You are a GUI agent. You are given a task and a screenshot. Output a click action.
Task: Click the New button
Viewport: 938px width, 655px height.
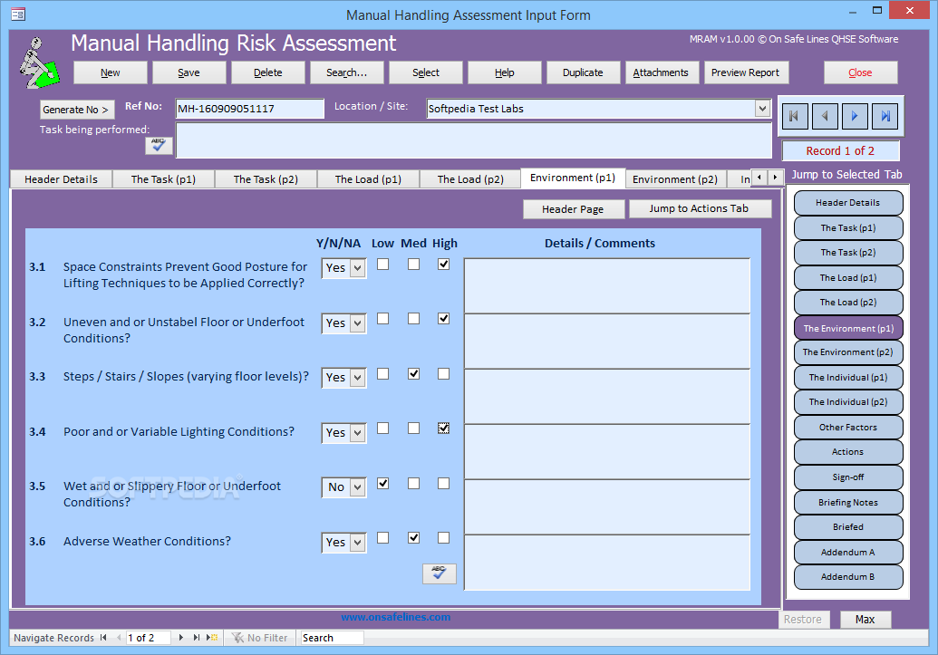[110, 72]
